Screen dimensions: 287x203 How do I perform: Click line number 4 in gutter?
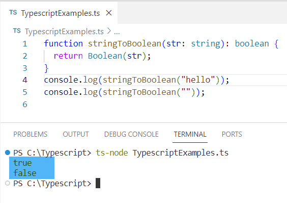click(x=25, y=80)
